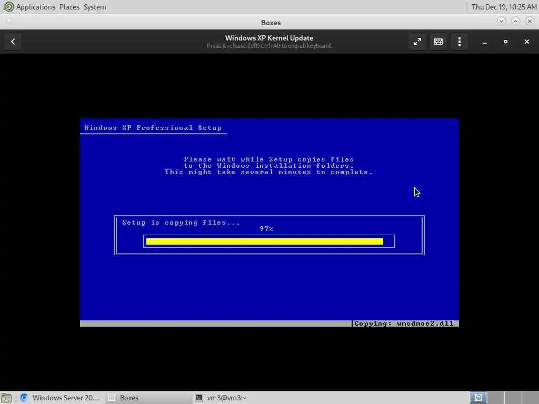The width and height of the screenshot is (539, 404).
Task: Open keyboard shortcuts button in Boxes header
Action: click(438, 42)
